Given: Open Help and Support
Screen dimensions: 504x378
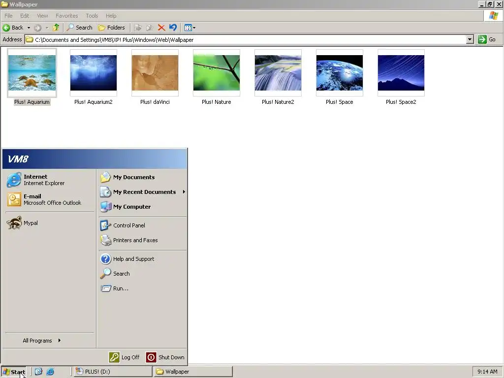Looking at the screenshot, I should pos(143,259).
